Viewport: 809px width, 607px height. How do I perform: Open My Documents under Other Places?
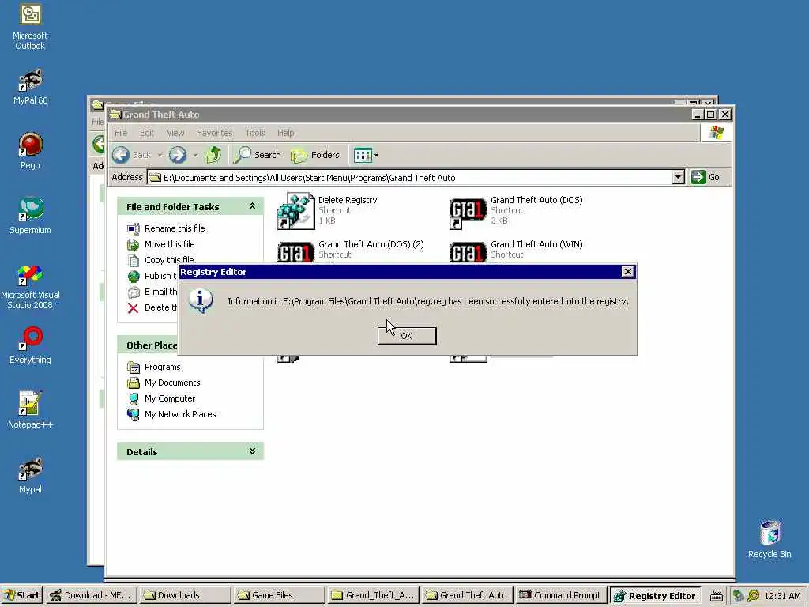pos(172,383)
